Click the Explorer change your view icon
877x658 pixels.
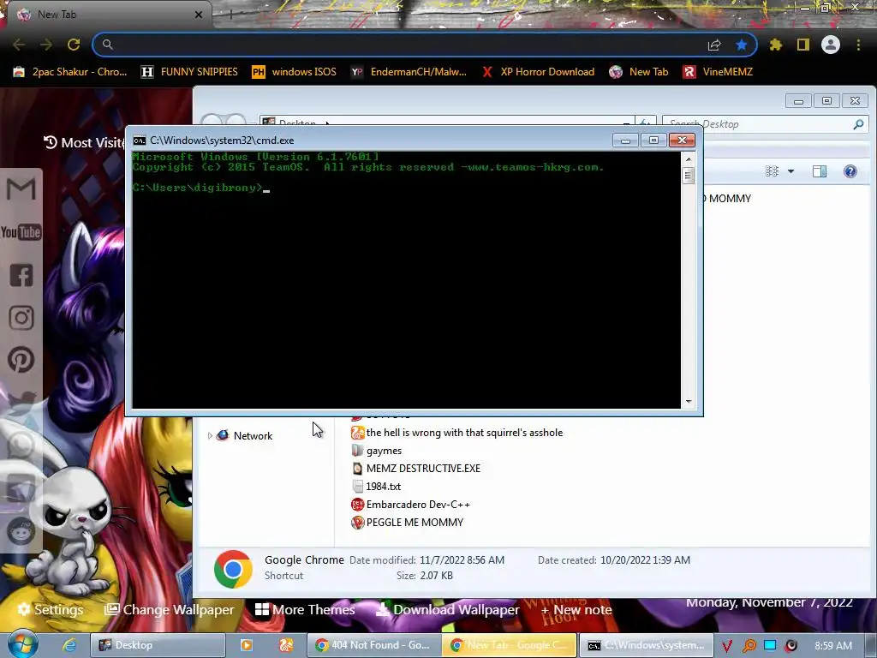point(772,171)
